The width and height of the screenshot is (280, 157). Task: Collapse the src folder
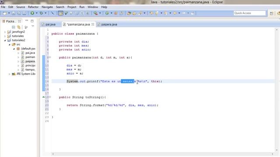(x=10, y=44)
